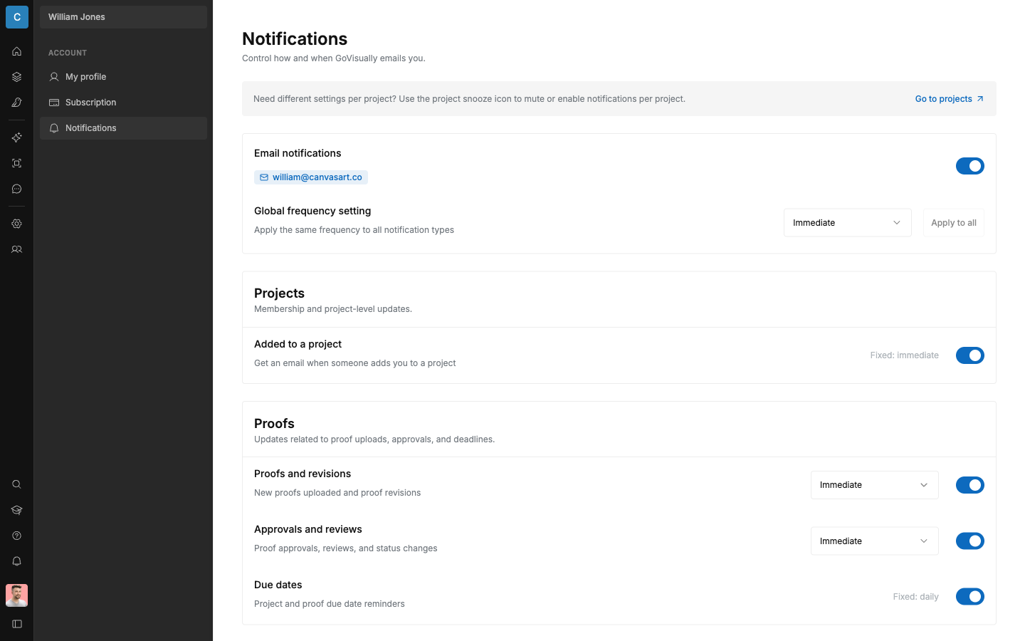Select Notifications in Account menu
Image resolution: width=1025 pixels, height=641 pixels.
click(x=123, y=128)
